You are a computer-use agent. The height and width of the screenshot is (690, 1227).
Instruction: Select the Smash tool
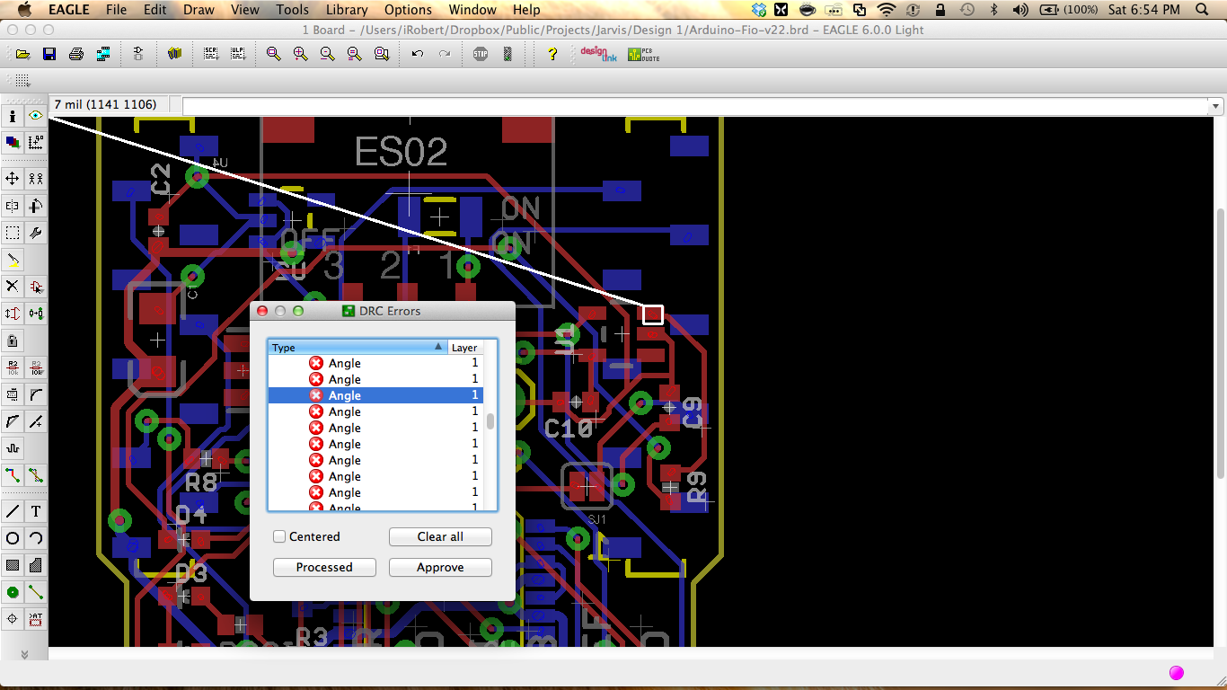[13, 394]
